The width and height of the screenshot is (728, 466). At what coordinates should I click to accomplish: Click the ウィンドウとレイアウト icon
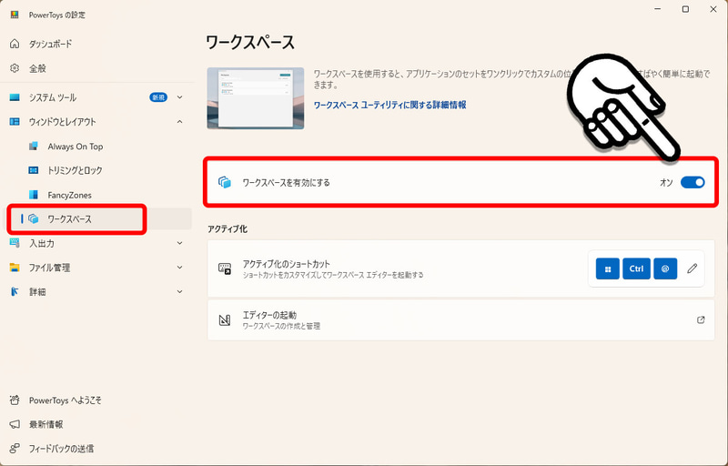click(15, 122)
